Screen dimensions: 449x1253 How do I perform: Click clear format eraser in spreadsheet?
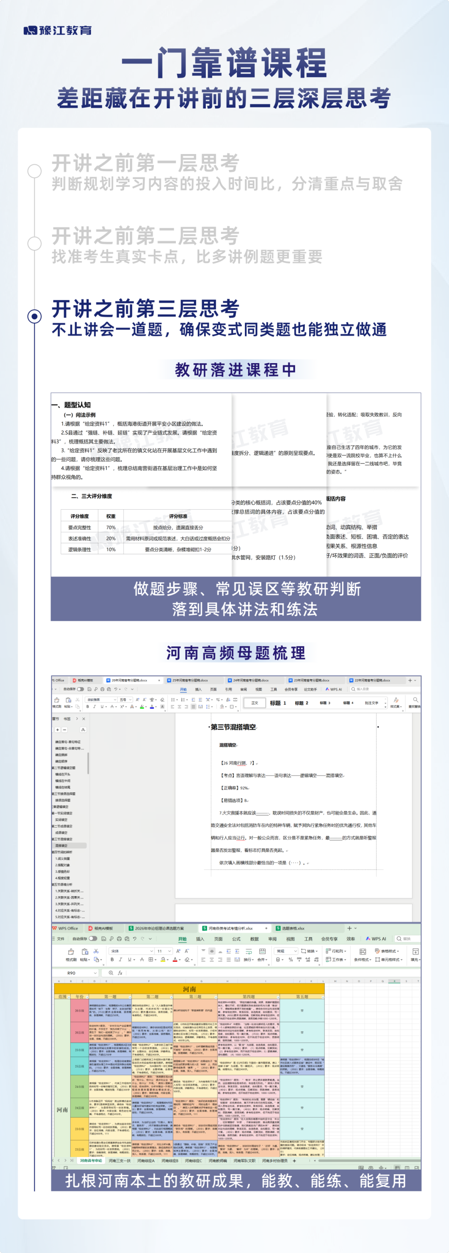pyautogui.click(x=187, y=960)
